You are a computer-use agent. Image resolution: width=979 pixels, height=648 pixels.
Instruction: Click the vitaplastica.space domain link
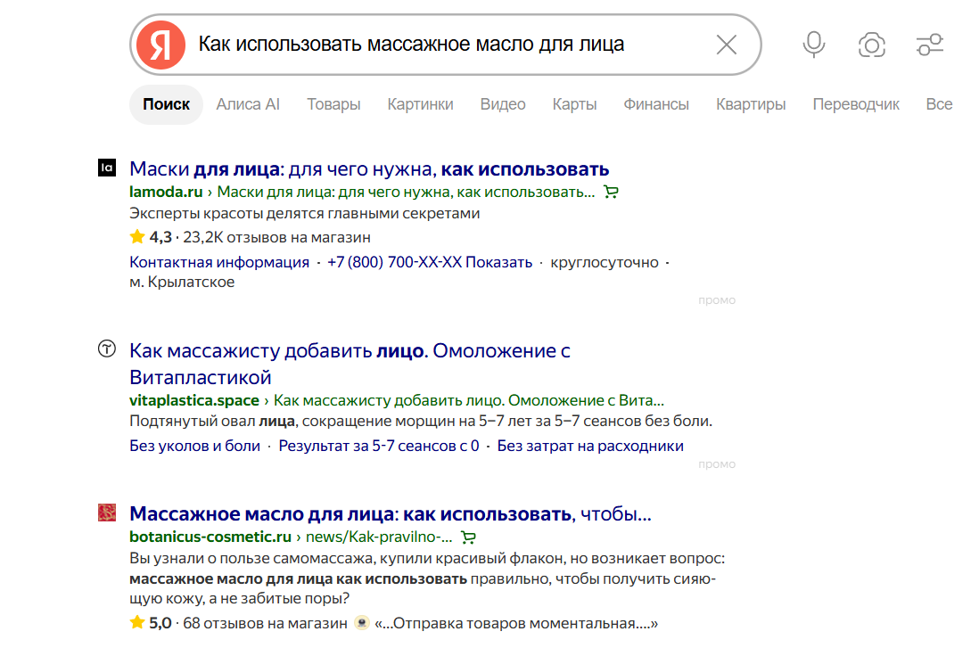click(x=194, y=400)
